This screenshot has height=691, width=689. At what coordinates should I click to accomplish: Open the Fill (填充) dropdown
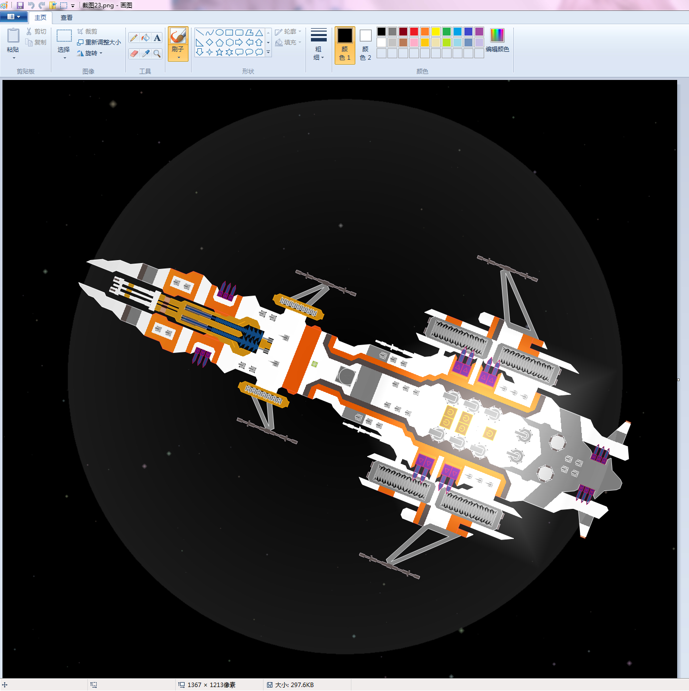[288, 42]
